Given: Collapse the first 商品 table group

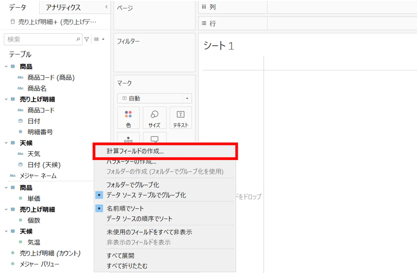Looking at the screenshot, I should [6, 66].
